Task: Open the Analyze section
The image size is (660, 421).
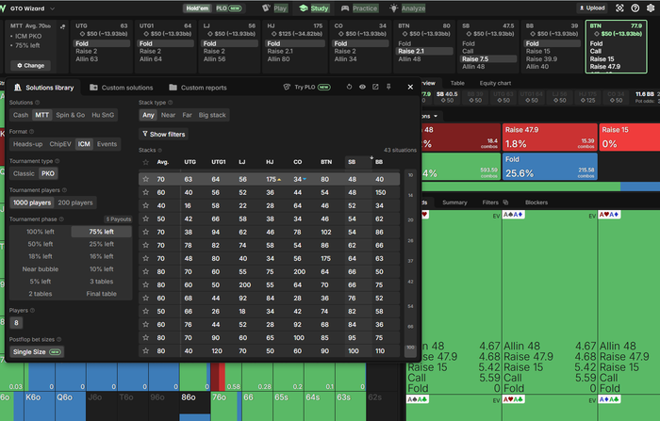Action: point(407,8)
